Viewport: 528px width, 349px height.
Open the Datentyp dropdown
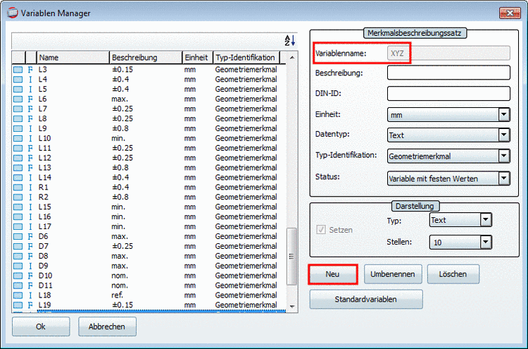(x=504, y=135)
